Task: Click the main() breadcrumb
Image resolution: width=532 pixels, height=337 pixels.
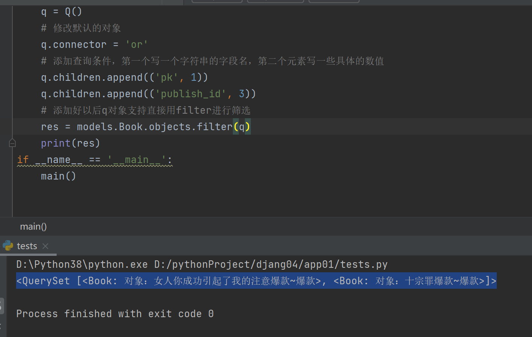Action: coord(33,227)
